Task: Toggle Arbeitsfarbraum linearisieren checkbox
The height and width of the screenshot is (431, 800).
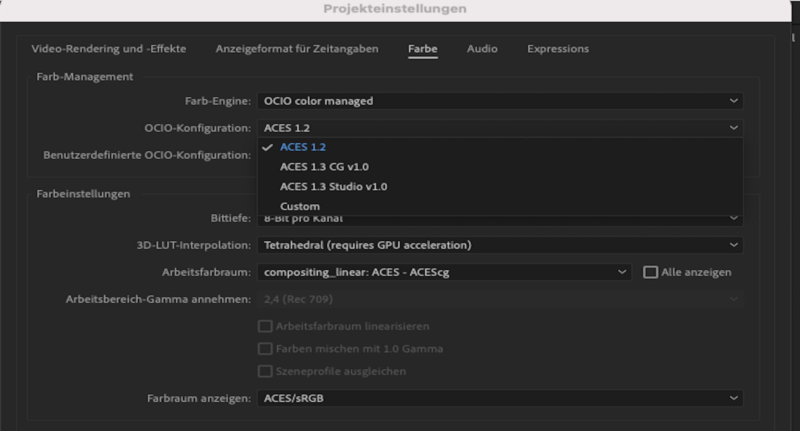Action: click(265, 326)
